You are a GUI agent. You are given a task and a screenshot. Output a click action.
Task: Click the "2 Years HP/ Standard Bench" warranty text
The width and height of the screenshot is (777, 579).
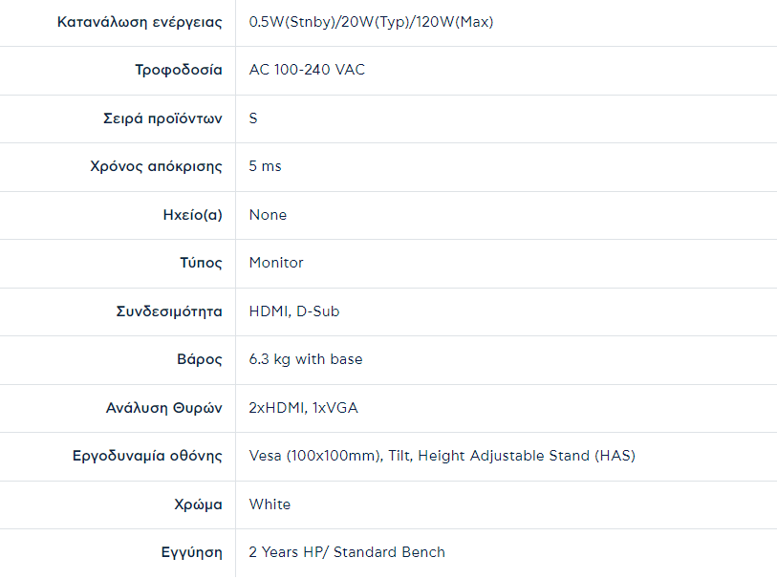click(x=347, y=552)
